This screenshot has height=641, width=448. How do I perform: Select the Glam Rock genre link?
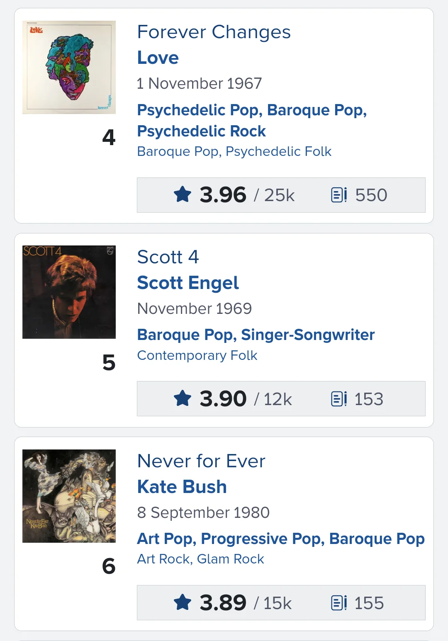coord(230,559)
